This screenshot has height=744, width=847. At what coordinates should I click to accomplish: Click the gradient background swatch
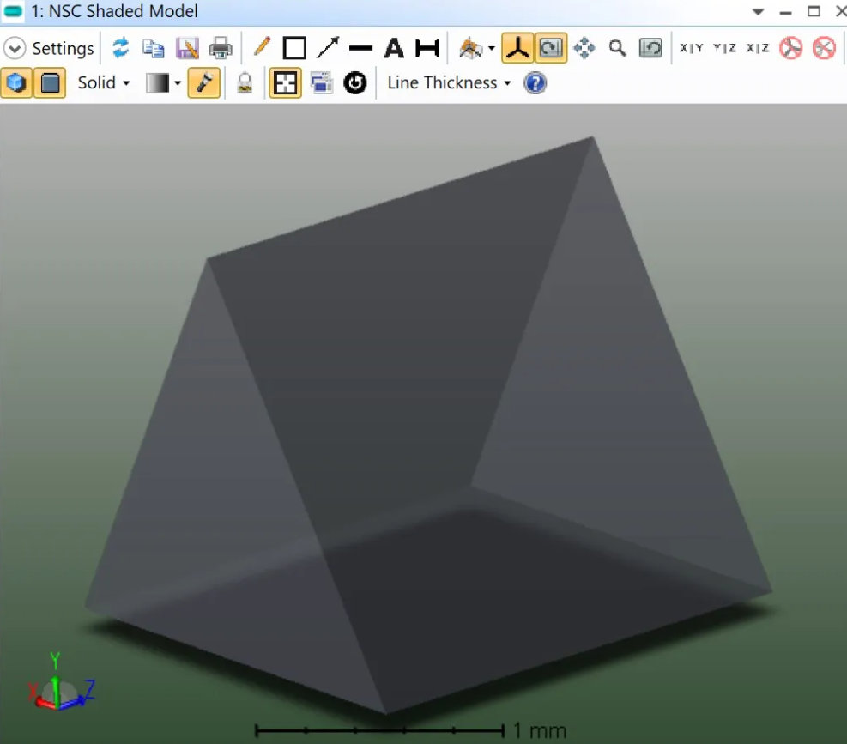coord(157,82)
